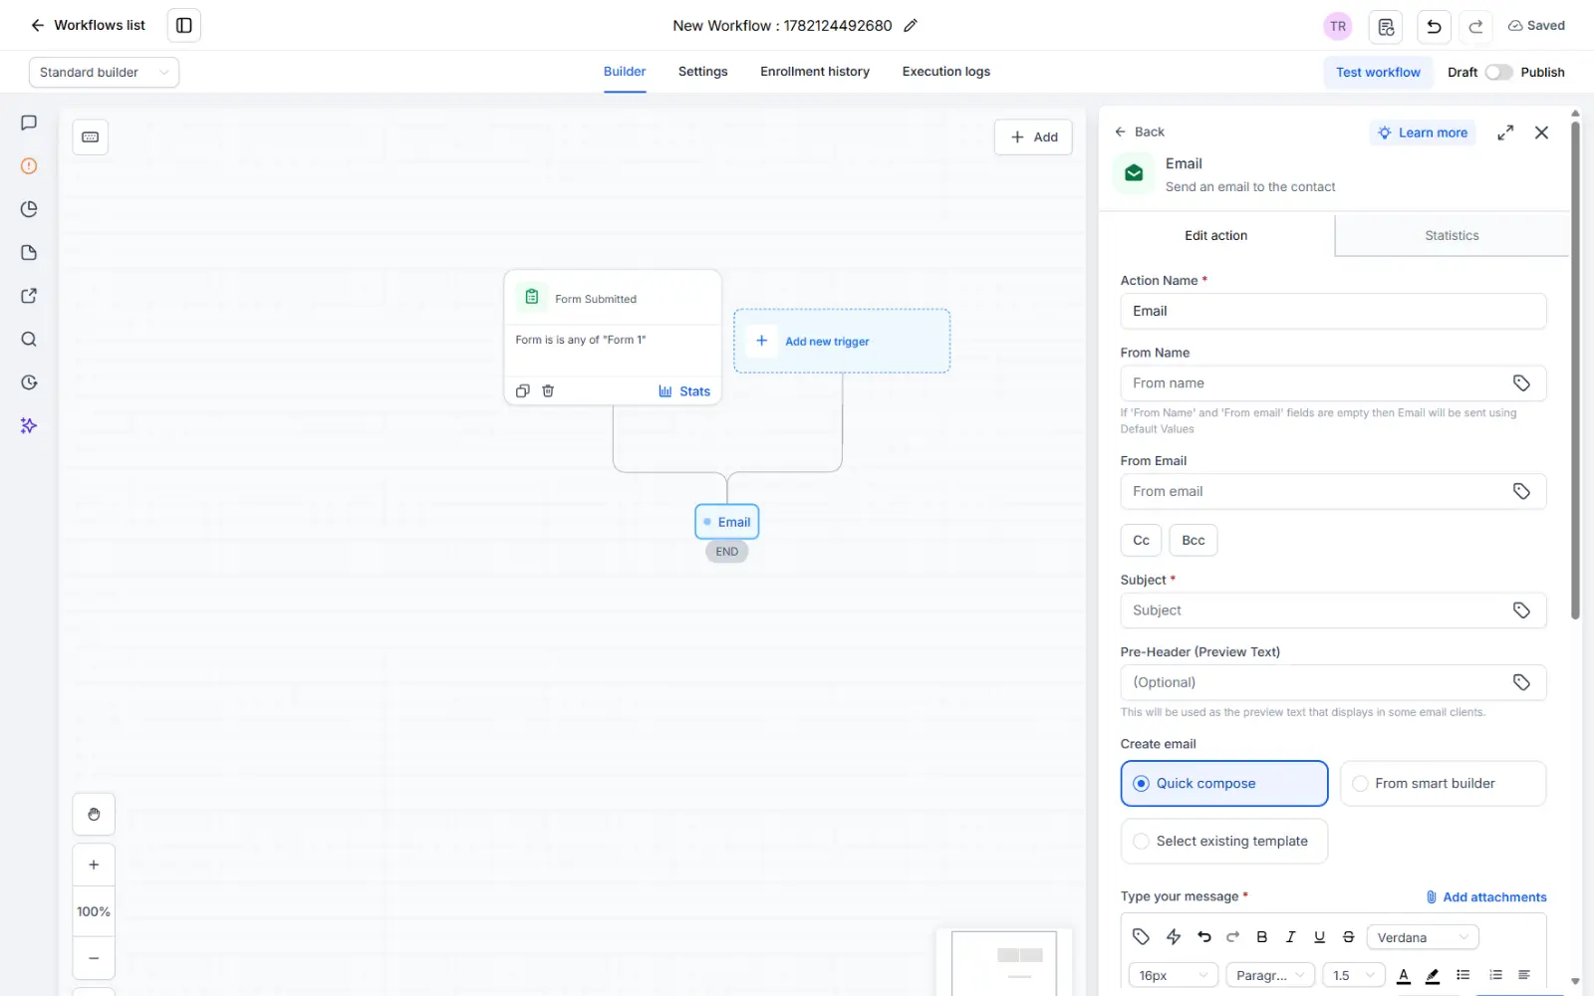Open the text color picker

pyautogui.click(x=1404, y=976)
